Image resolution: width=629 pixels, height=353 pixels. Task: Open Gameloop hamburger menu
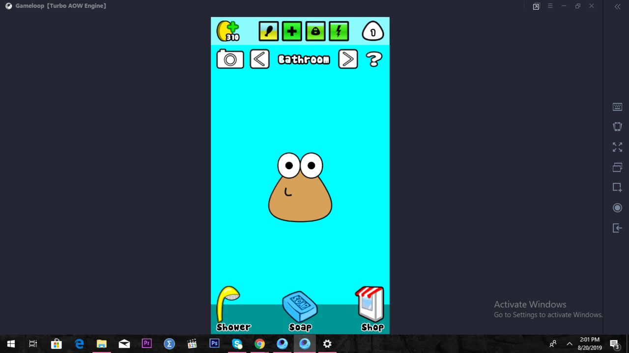click(550, 6)
